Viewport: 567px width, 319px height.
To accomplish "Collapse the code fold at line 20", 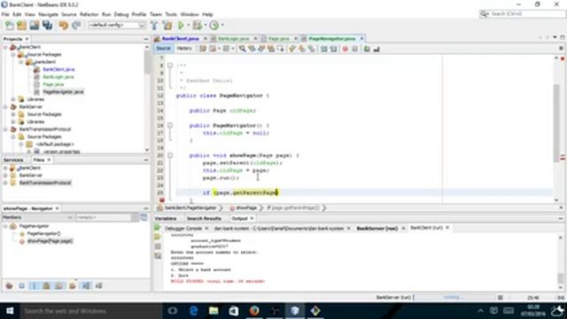I will coord(169,155).
